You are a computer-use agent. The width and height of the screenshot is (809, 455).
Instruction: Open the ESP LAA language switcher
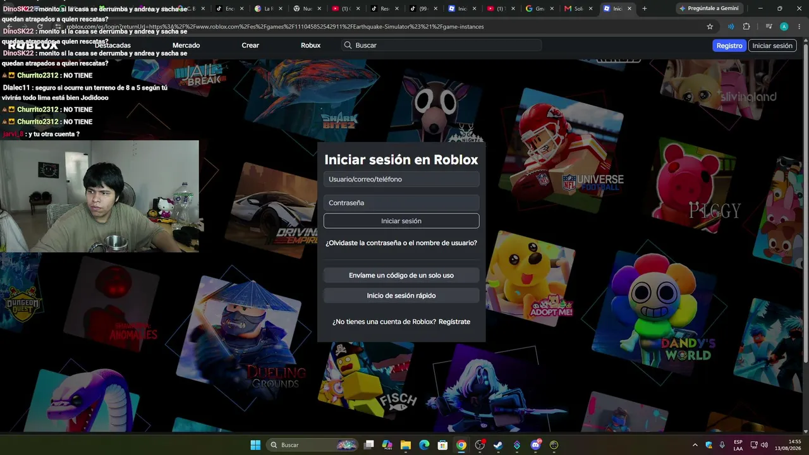pos(738,445)
